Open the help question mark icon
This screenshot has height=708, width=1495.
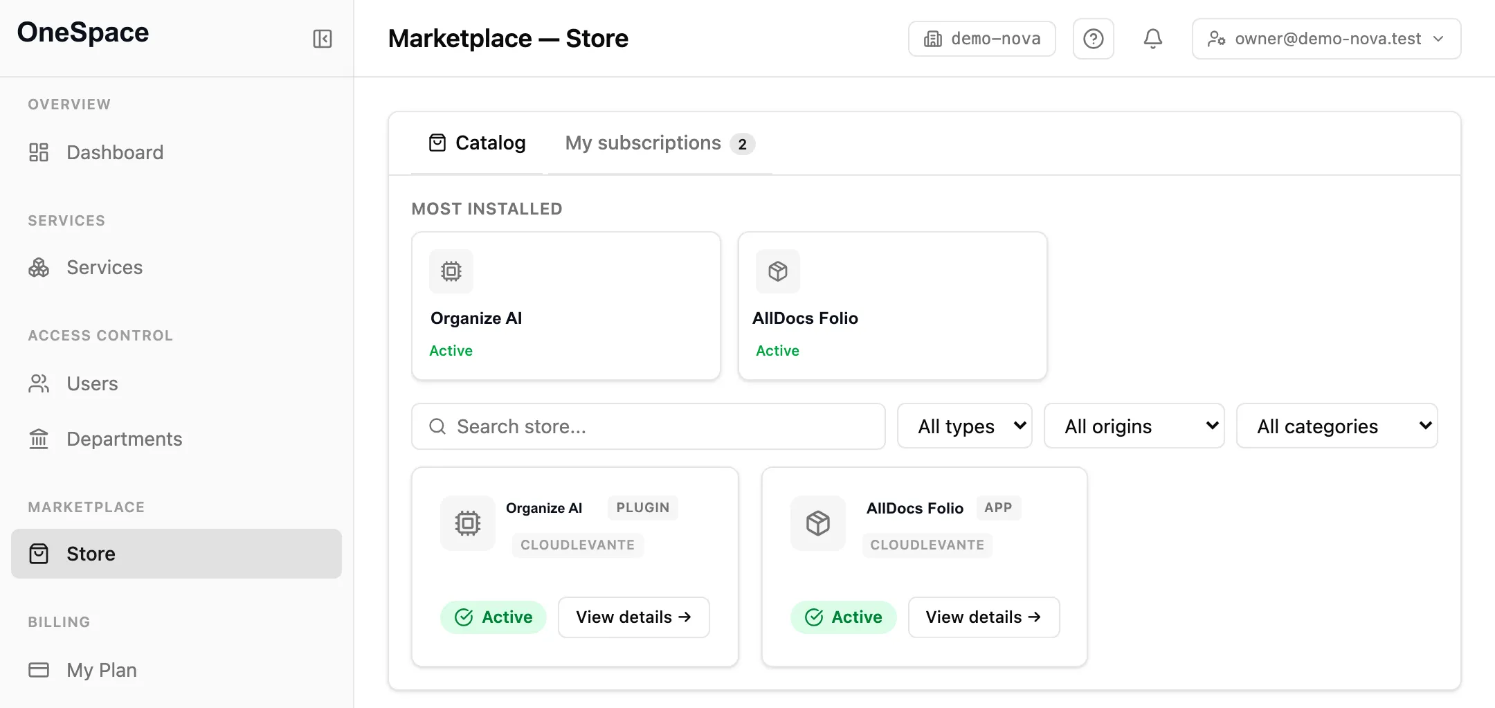(x=1094, y=39)
